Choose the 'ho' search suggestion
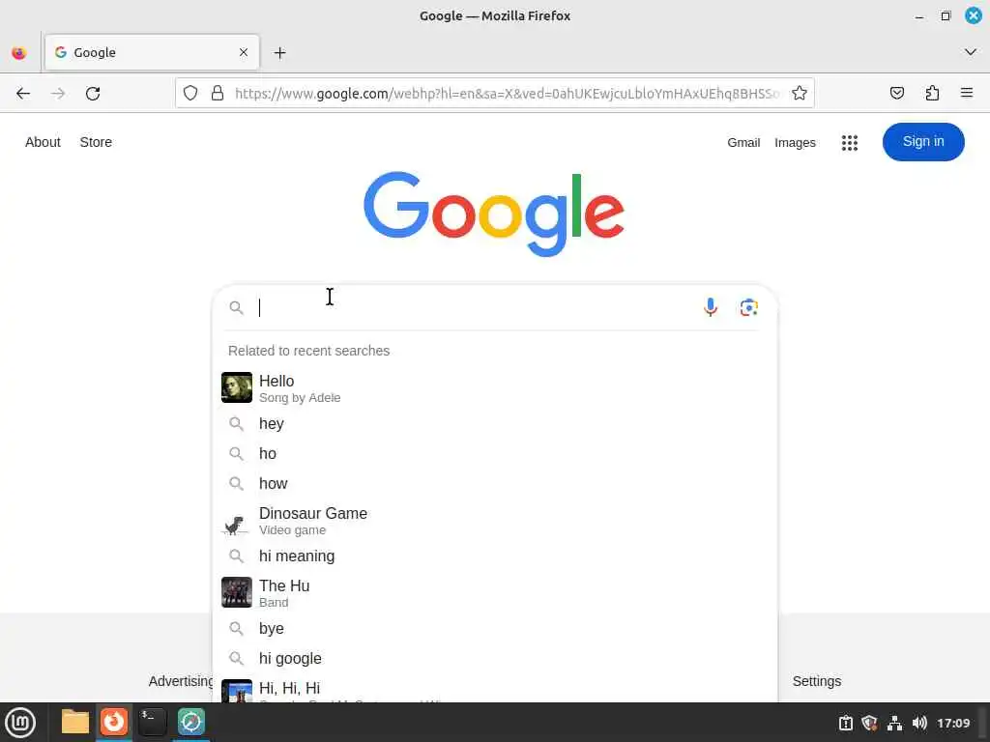Viewport: 990px width, 742px height. click(x=495, y=454)
